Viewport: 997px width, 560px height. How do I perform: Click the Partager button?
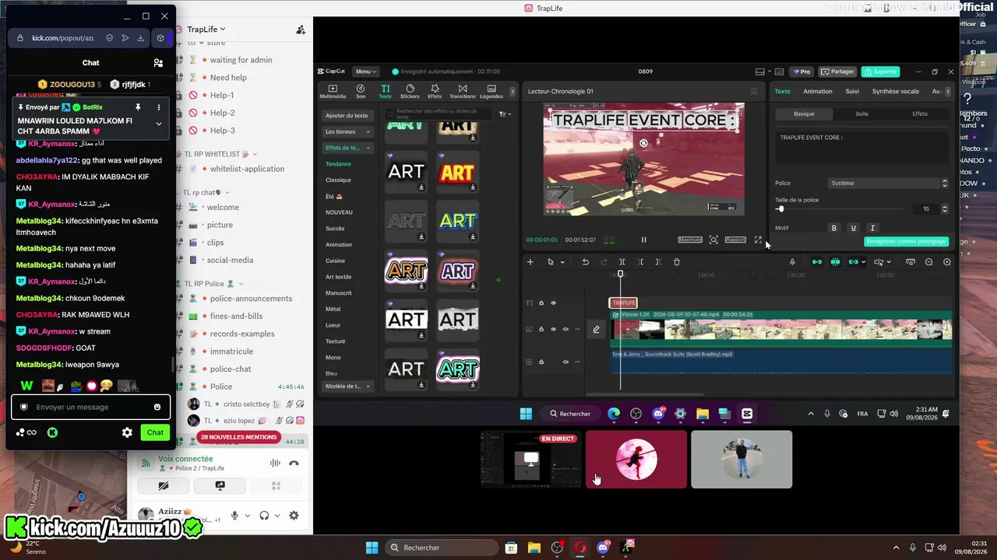click(x=837, y=72)
